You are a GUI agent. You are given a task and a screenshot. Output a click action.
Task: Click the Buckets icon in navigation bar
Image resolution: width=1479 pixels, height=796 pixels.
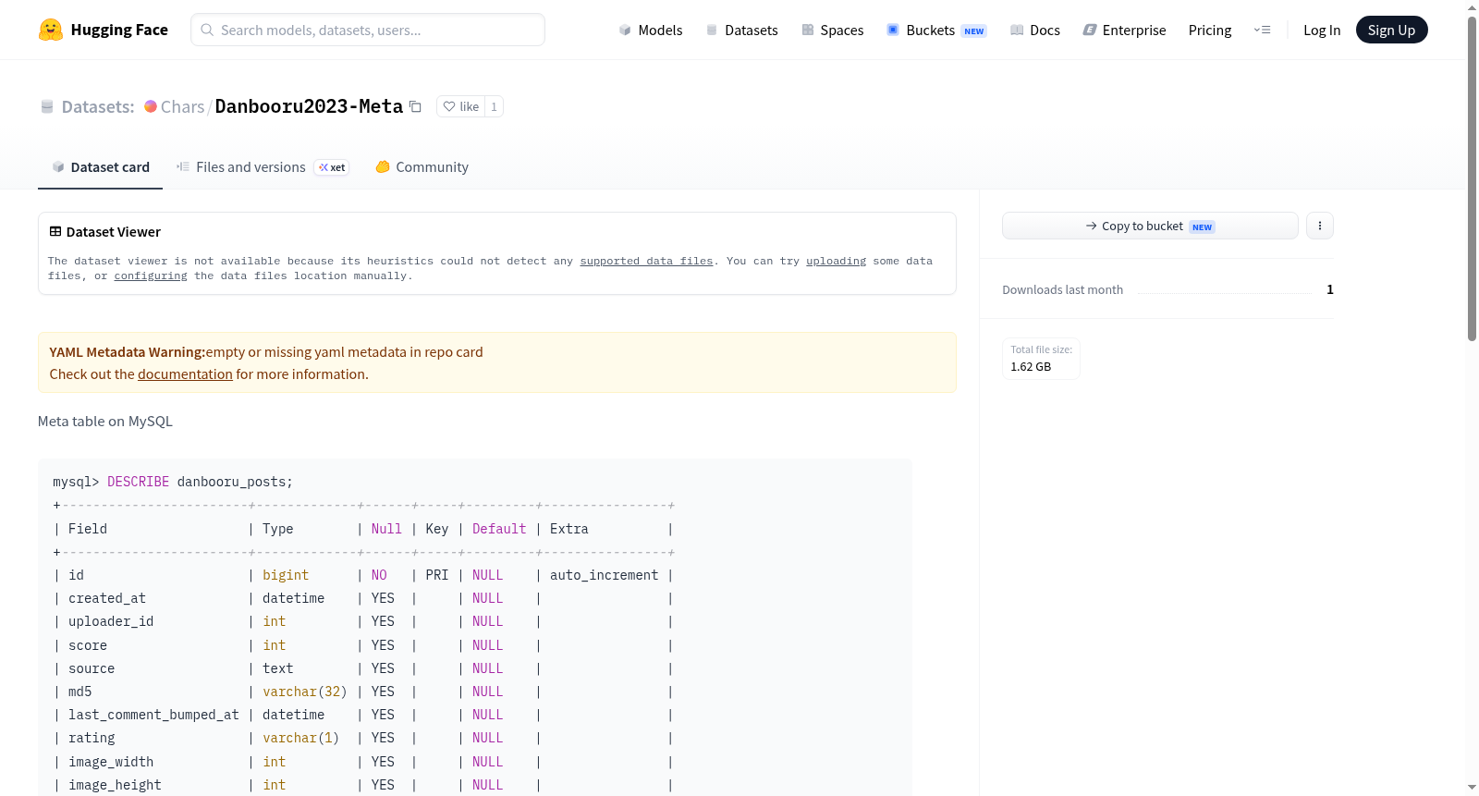click(893, 30)
